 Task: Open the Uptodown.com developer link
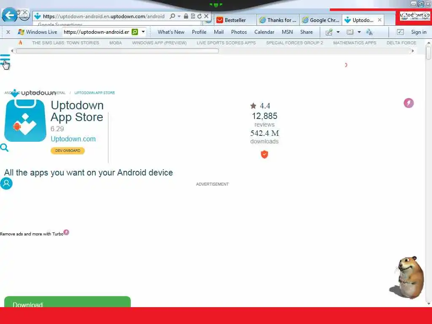point(73,139)
